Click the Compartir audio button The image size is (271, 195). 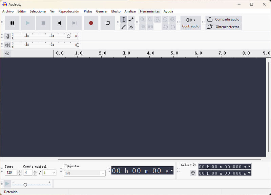point(224,19)
